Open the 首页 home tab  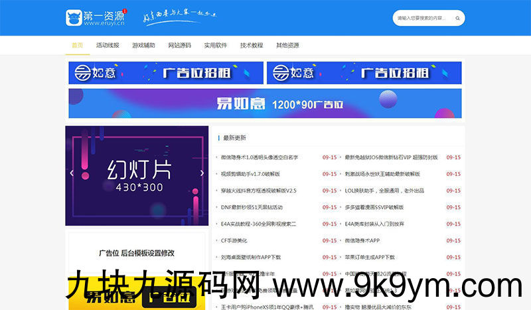pos(78,45)
